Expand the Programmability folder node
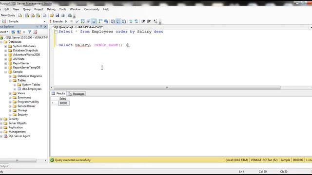 tap(10, 102)
